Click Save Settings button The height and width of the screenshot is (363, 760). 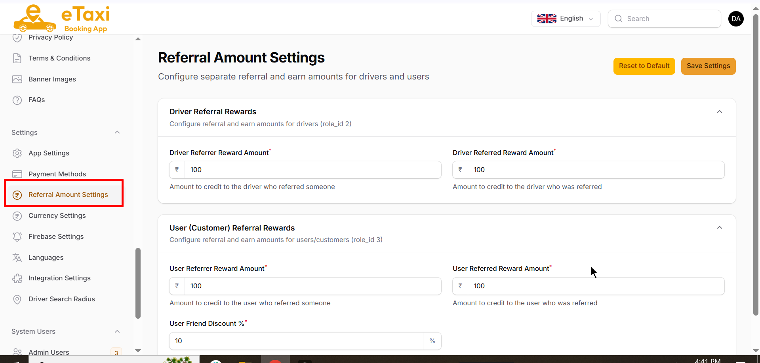(708, 66)
